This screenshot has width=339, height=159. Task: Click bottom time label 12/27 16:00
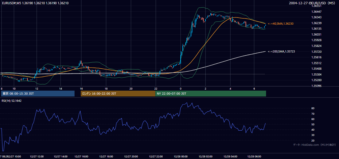81,156
